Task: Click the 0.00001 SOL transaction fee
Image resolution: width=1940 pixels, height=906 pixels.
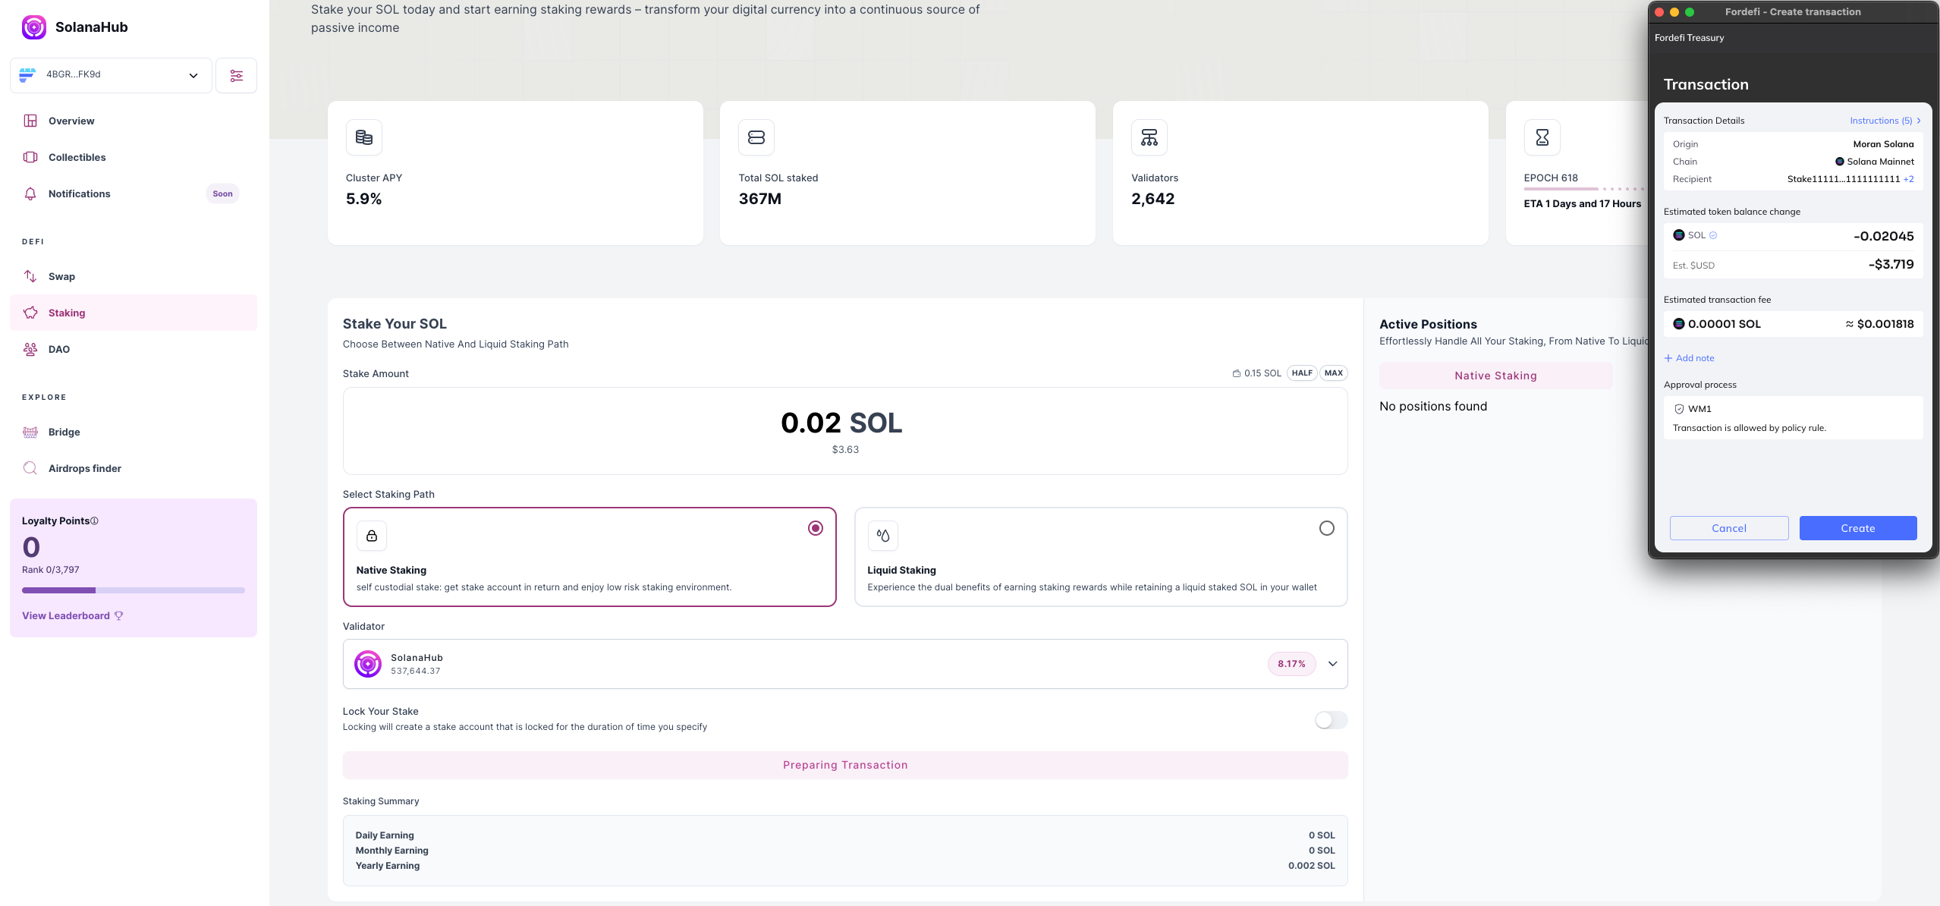Action: [1724, 324]
